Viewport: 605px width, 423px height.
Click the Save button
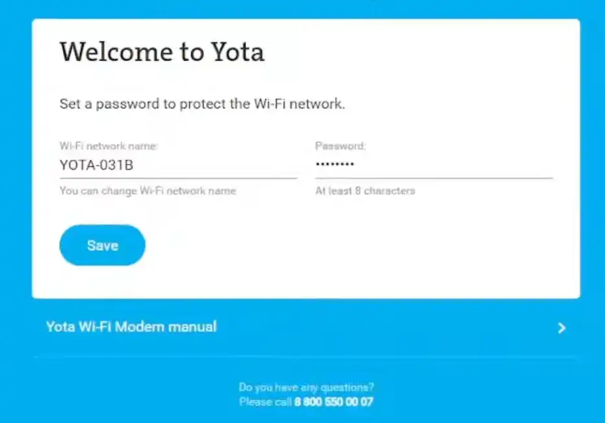tap(101, 245)
